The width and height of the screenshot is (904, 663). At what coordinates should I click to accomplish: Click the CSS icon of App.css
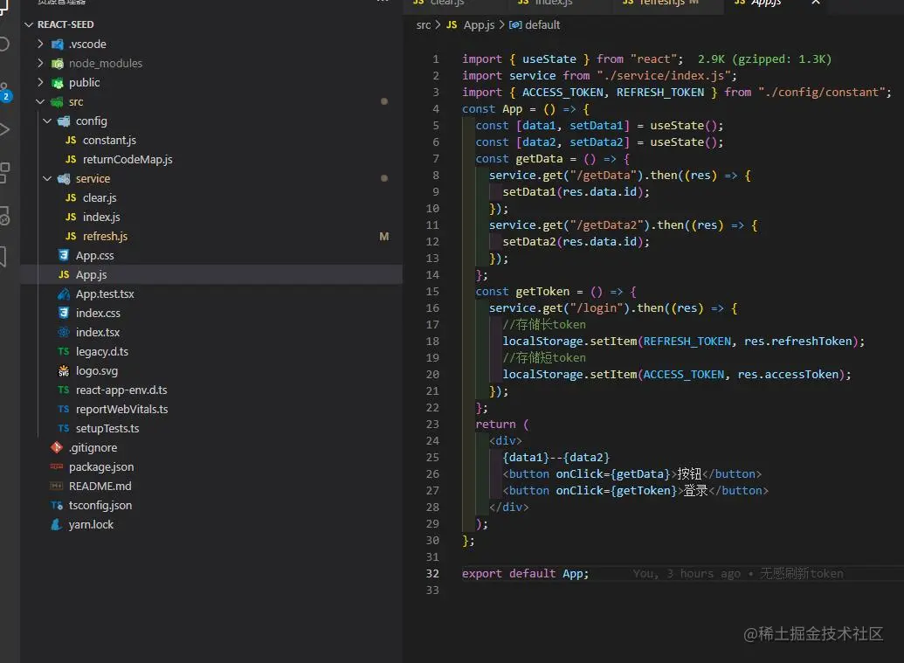coord(64,255)
